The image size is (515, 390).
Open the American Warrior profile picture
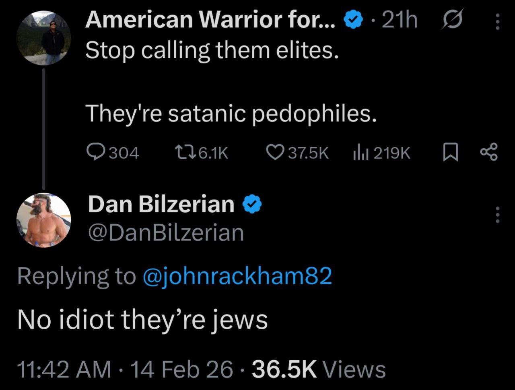44,37
